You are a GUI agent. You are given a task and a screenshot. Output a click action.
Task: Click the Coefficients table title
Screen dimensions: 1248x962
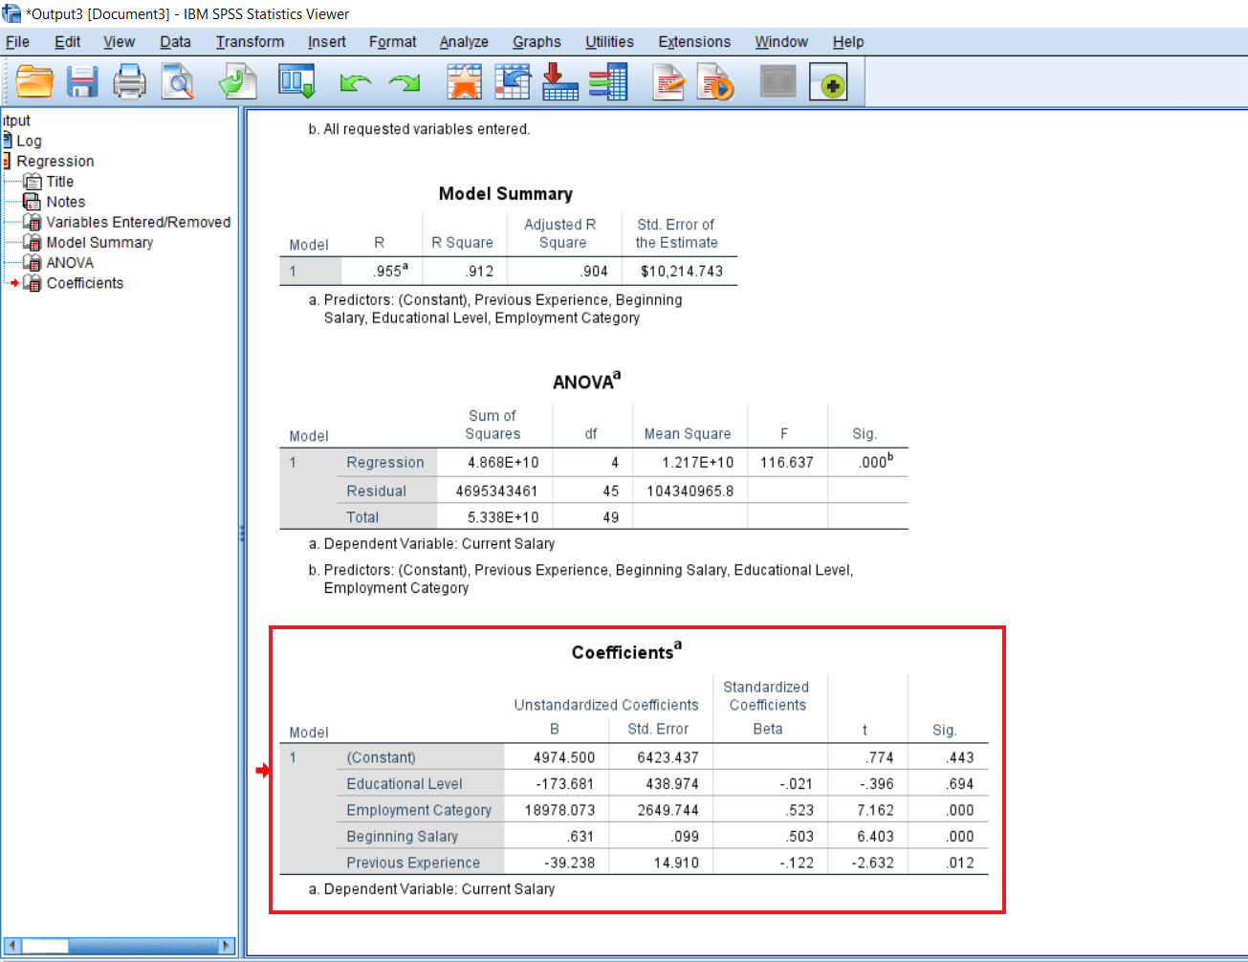click(626, 651)
